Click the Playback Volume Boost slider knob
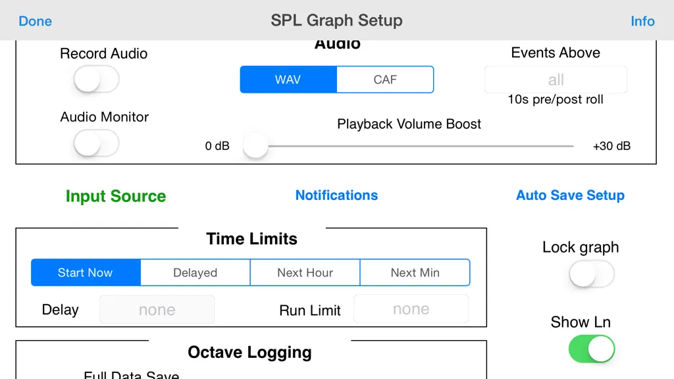Viewport: 674px width, 379px height. (256, 145)
